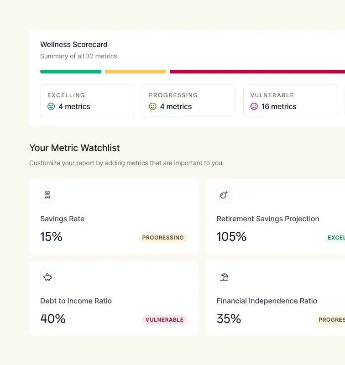Click the PROGRESSING badge on Savings Rate
This screenshot has height=365, width=345.
pos(163,238)
